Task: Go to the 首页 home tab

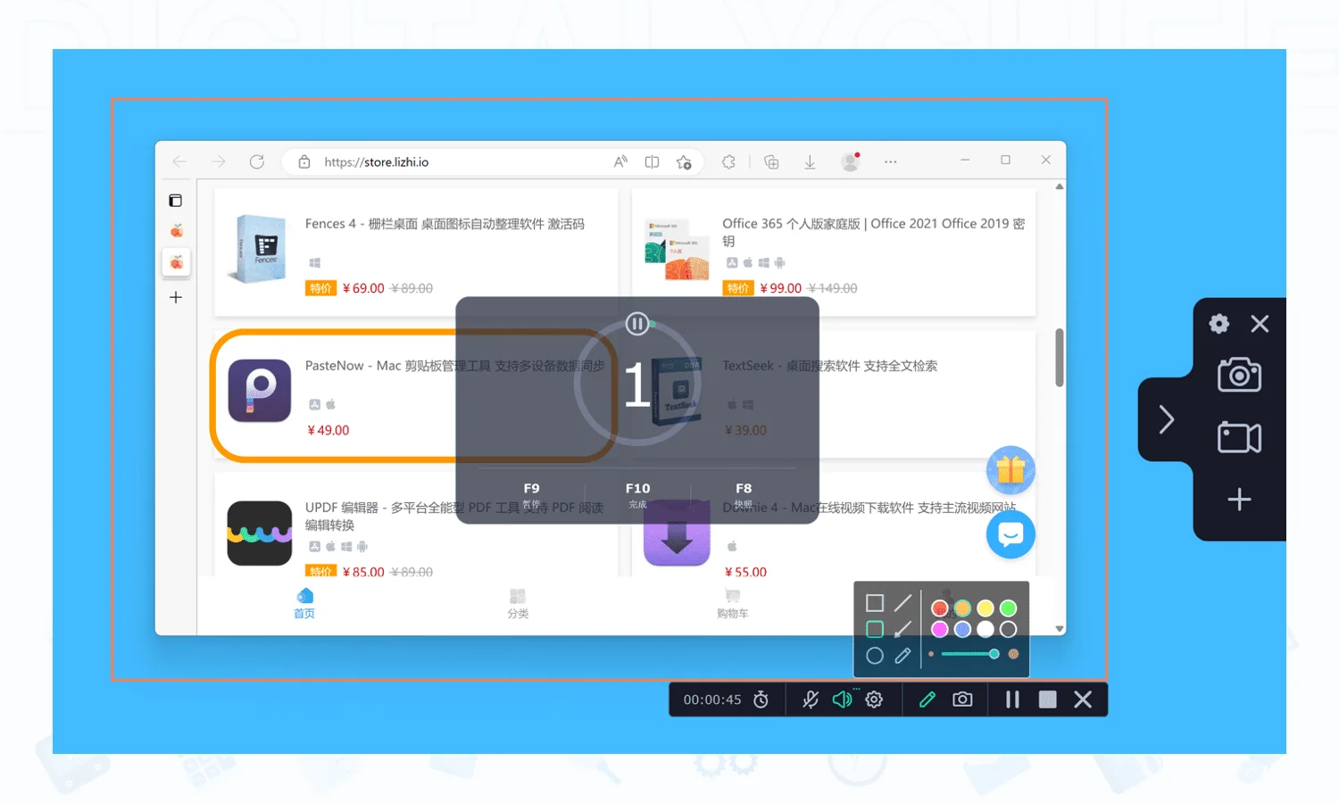Action: [x=304, y=603]
